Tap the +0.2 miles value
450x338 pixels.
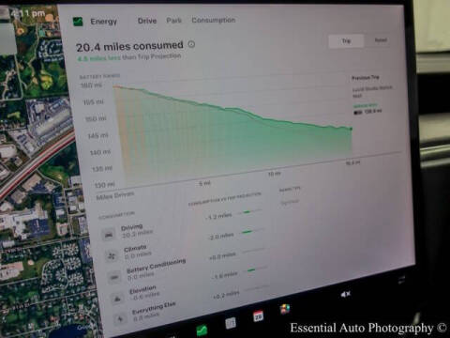pyautogui.click(x=226, y=294)
